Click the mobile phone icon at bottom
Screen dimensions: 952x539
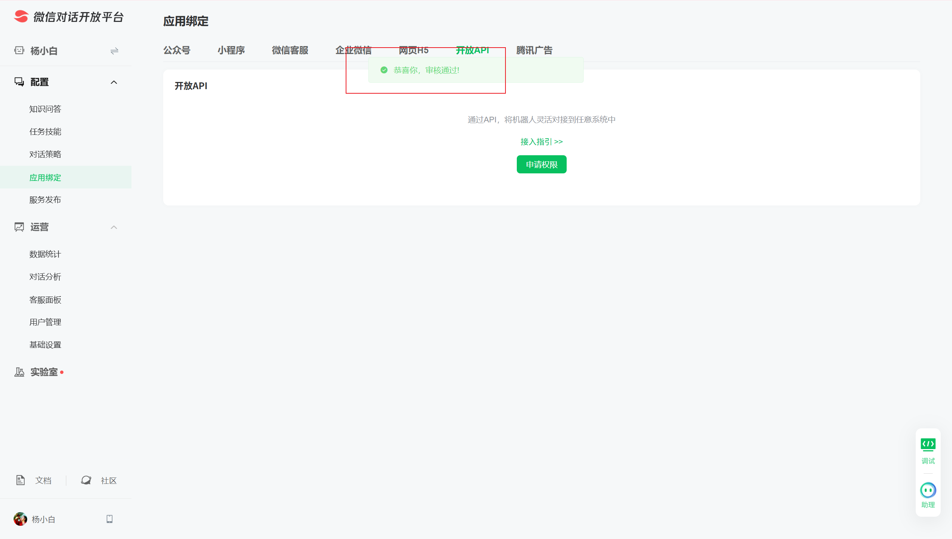point(110,519)
